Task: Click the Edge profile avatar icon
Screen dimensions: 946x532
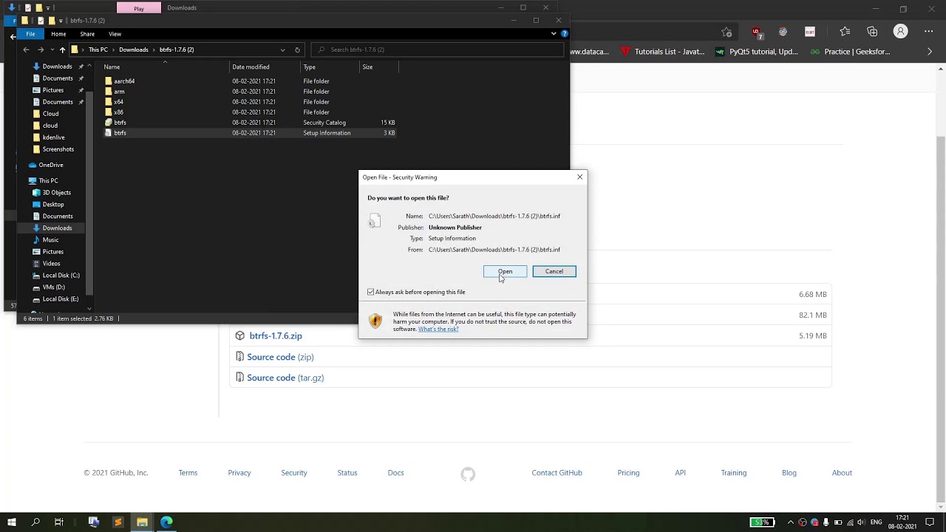Action: tap(900, 32)
